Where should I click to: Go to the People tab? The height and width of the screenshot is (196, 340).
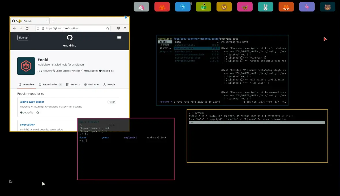pyautogui.click(x=109, y=84)
